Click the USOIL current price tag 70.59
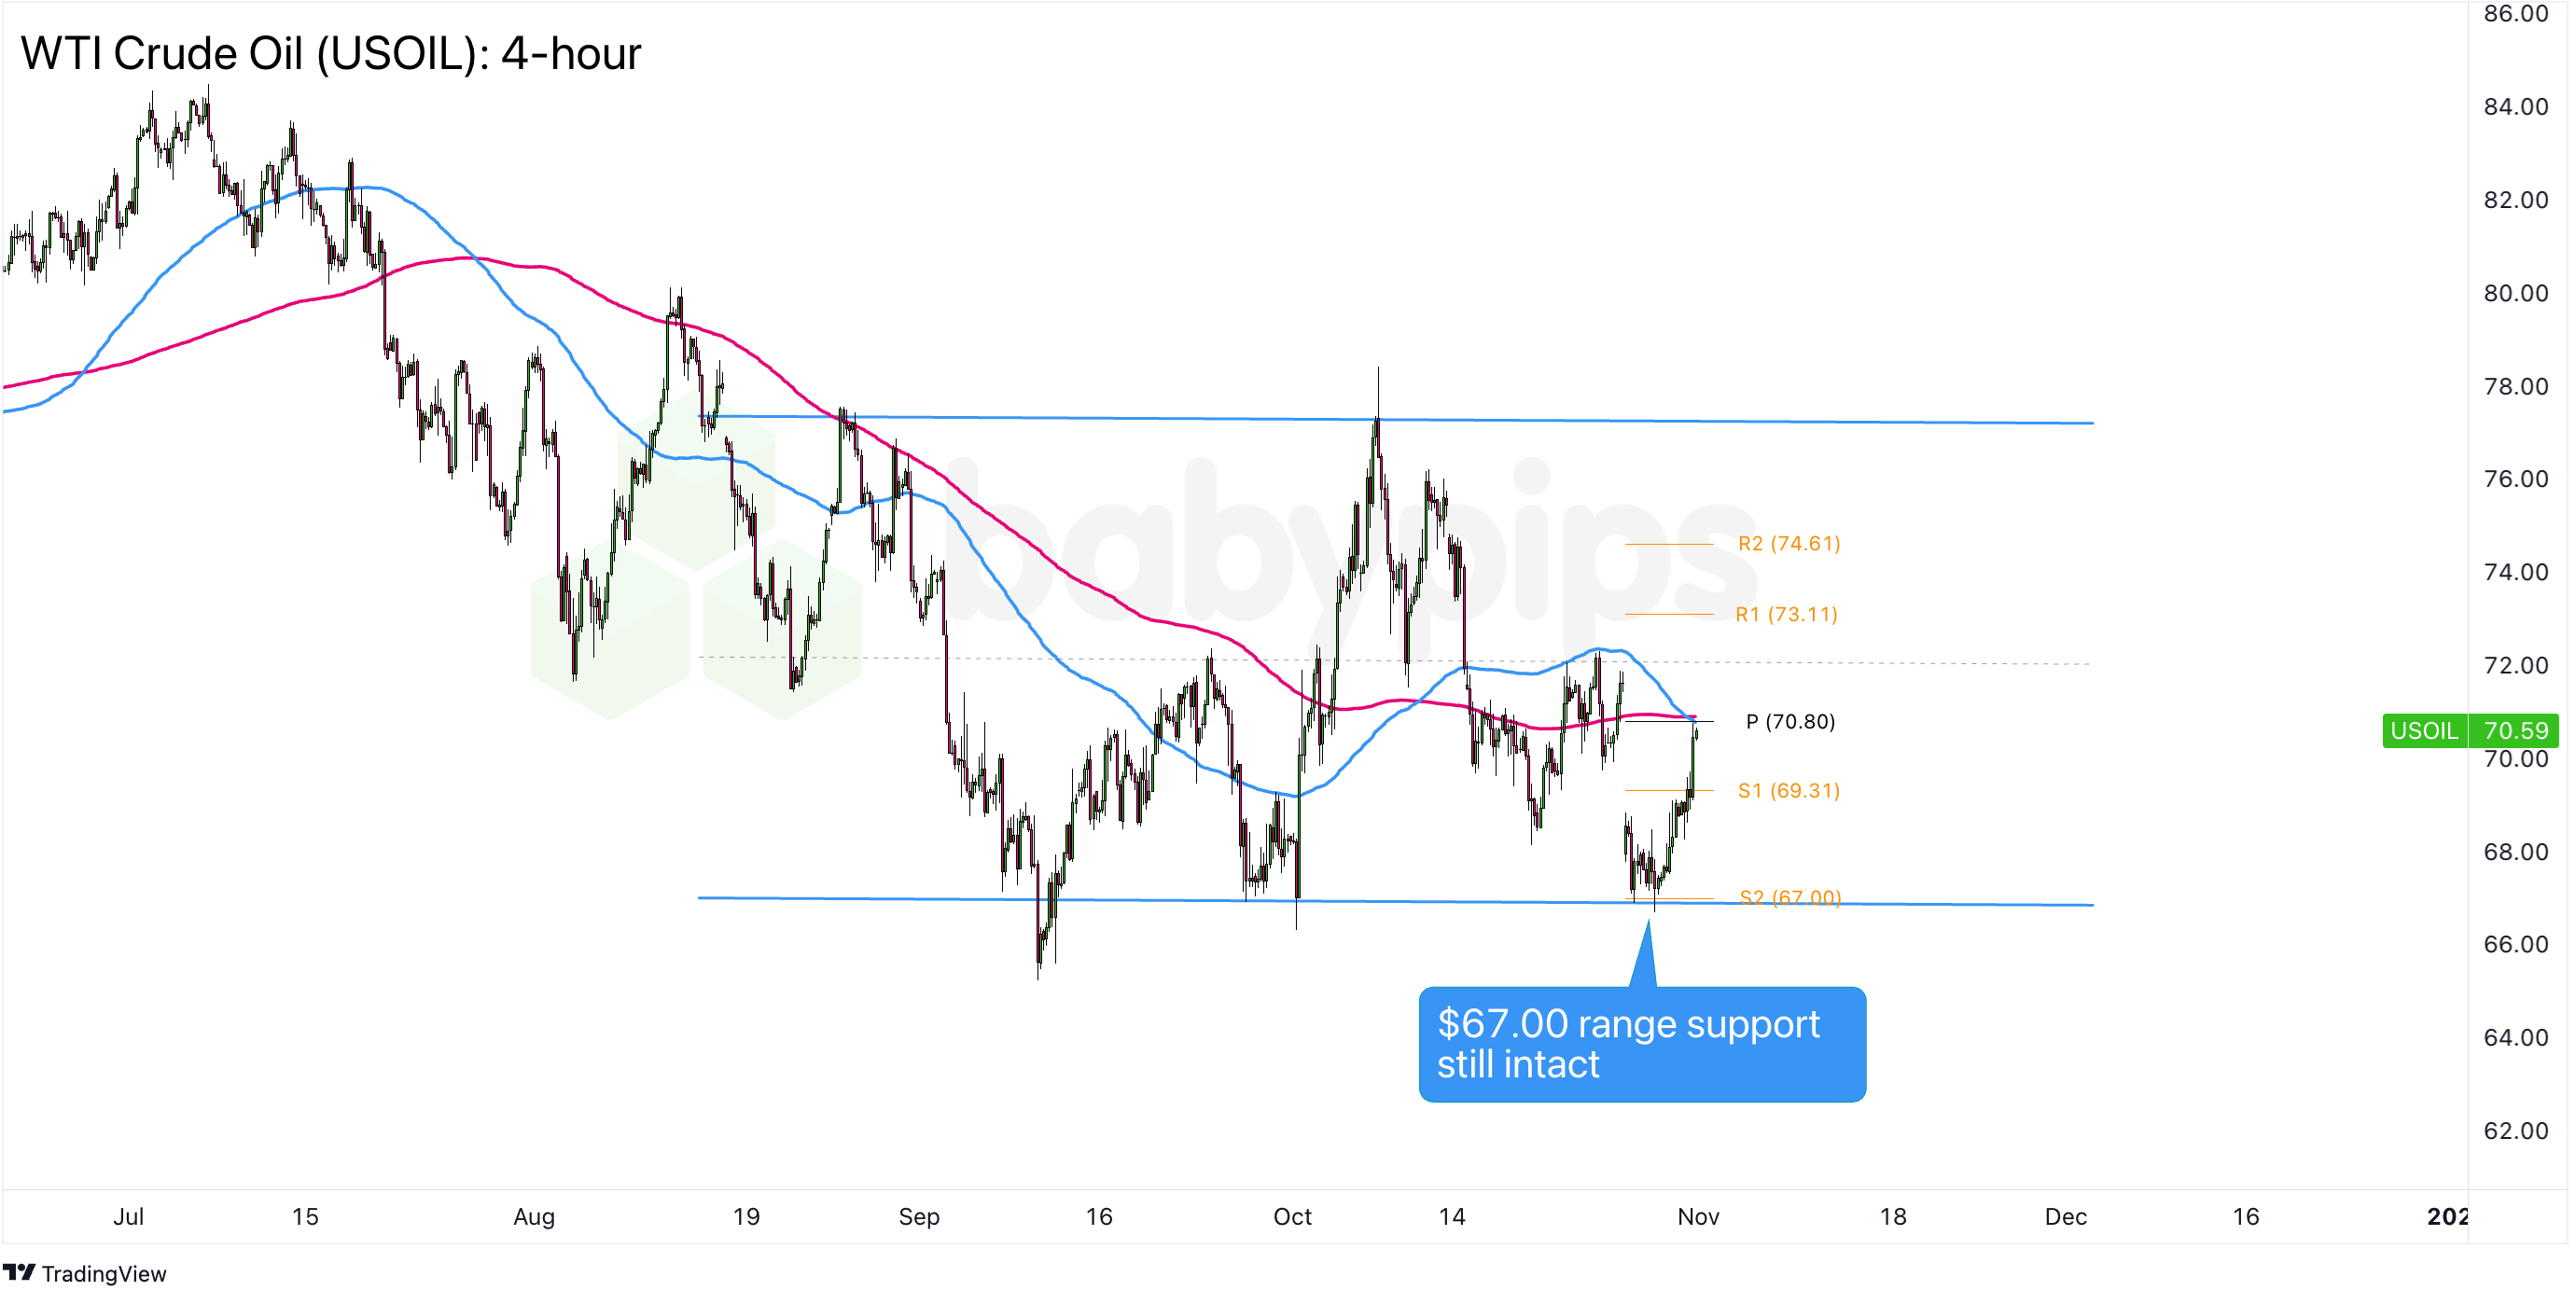This screenshot has height=1291, width=2576. pyautogui.click(x=2515, y=730)
